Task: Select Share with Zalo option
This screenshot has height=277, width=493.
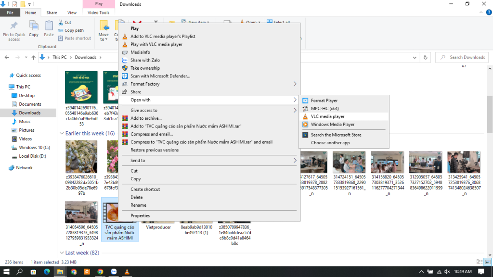Action: (x=145, y=60)
